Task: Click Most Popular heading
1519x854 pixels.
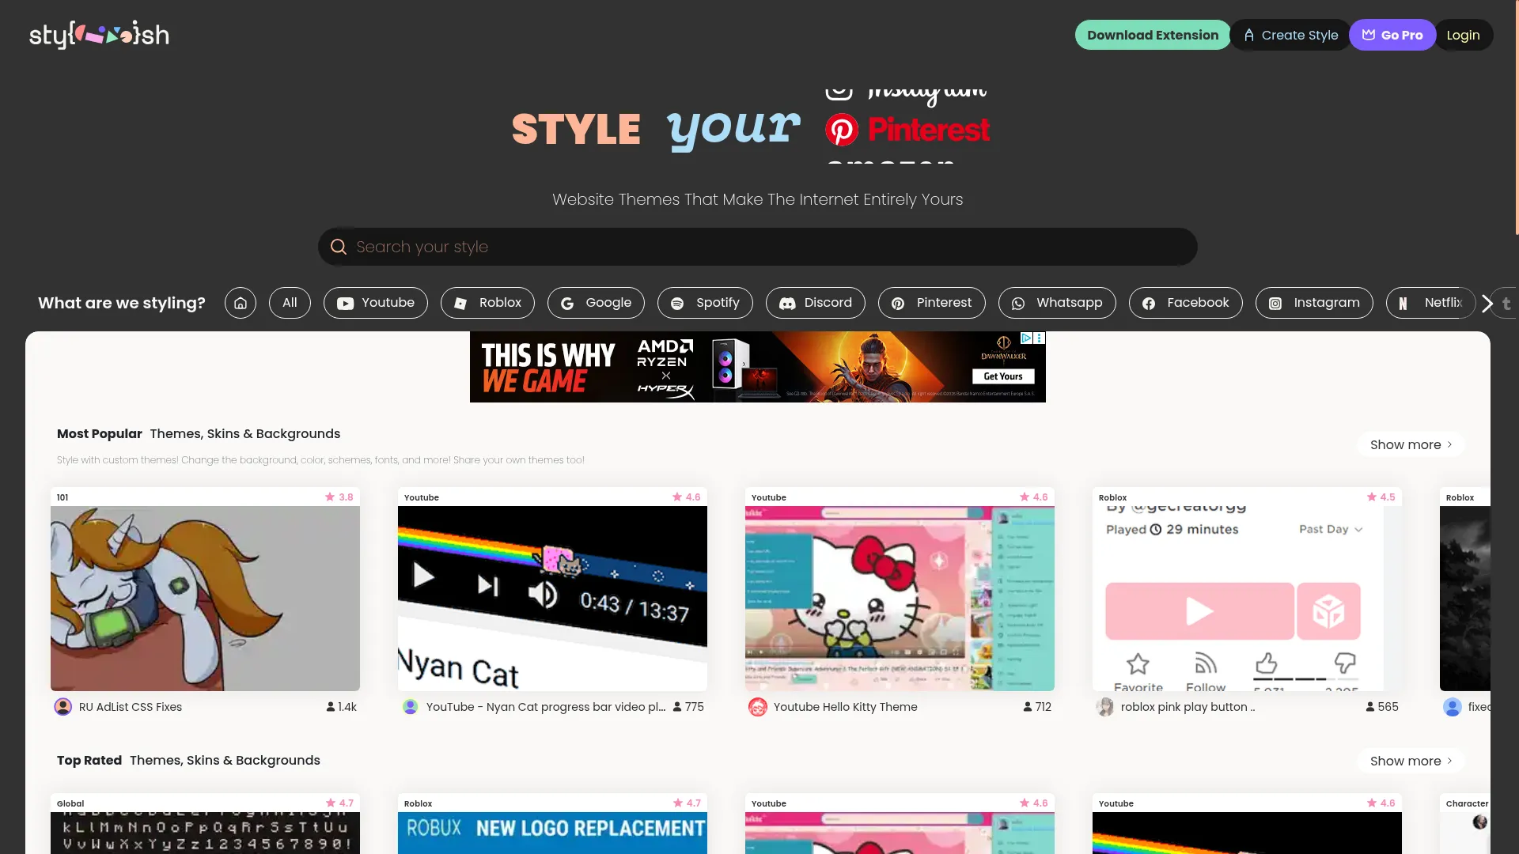Action: [x=100, y=433]
